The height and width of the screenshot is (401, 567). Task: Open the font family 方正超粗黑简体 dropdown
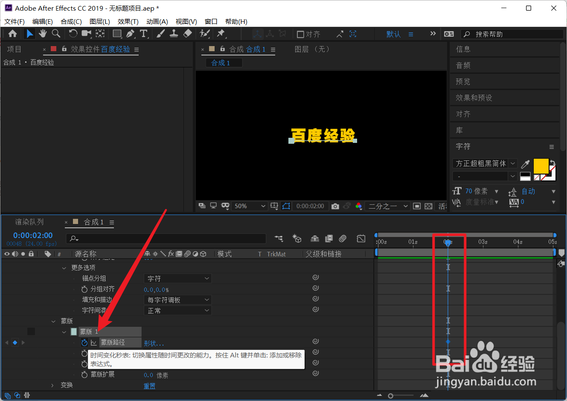click(x=485, y=163)
